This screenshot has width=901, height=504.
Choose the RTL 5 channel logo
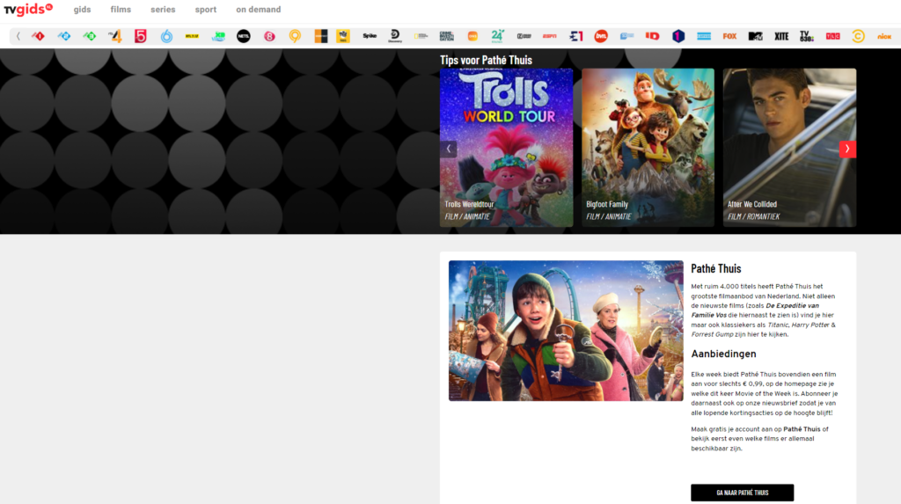tap(141, 36)
